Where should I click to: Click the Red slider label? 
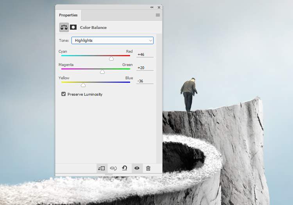pos(129,51)
